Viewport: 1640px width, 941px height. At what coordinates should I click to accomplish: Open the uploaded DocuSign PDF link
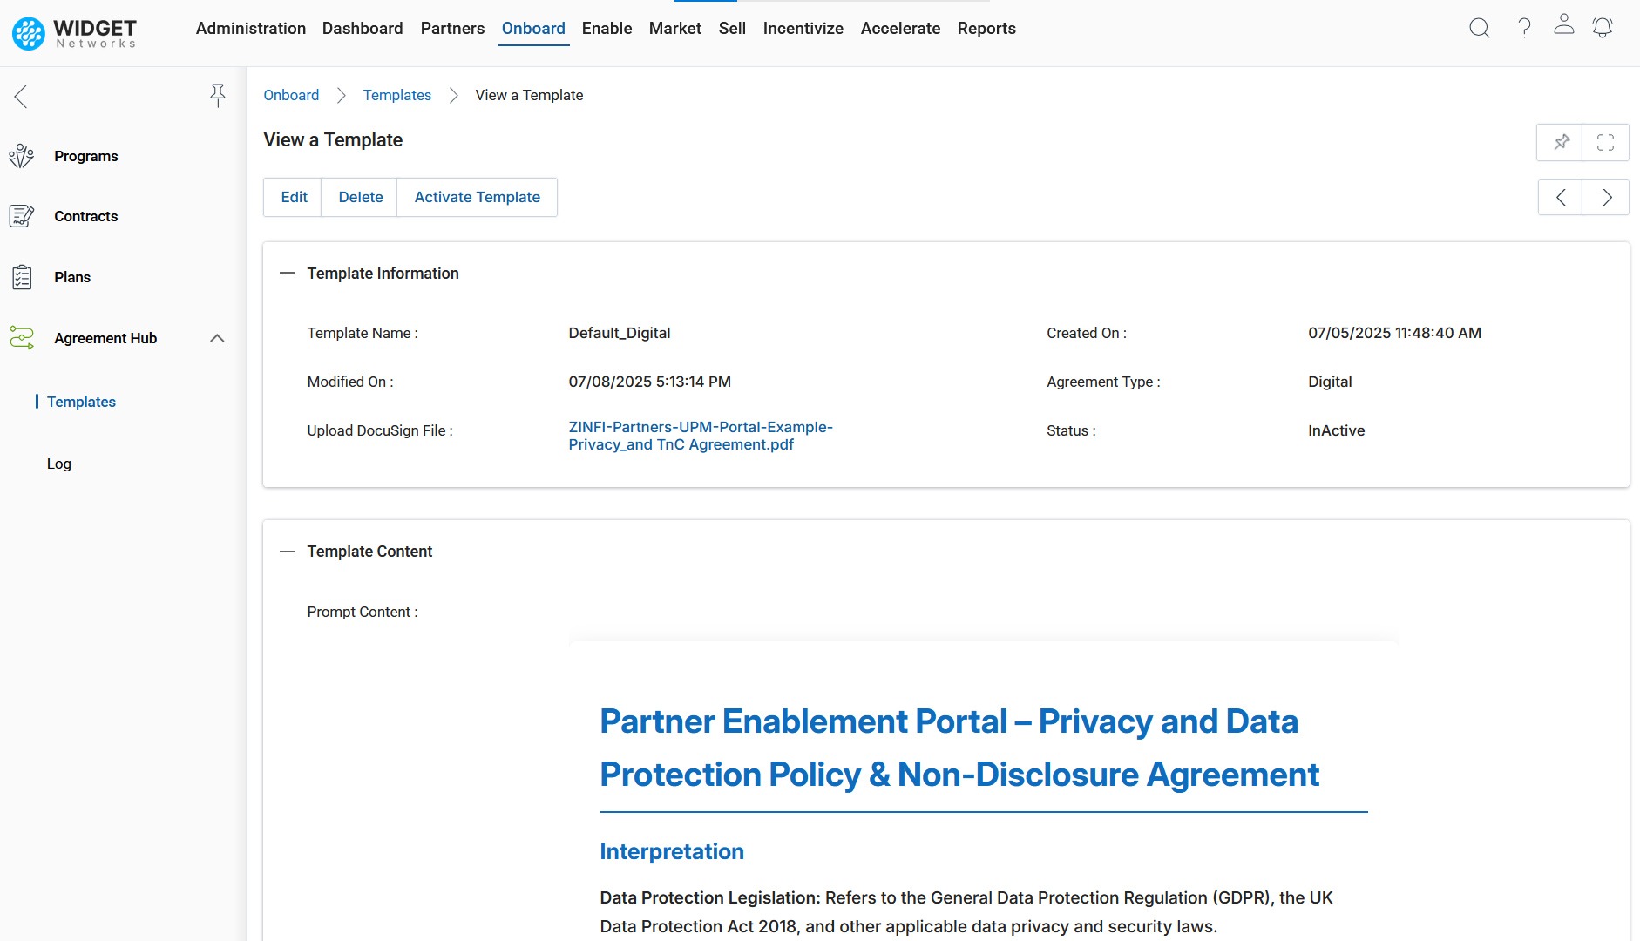coord(700,436)
